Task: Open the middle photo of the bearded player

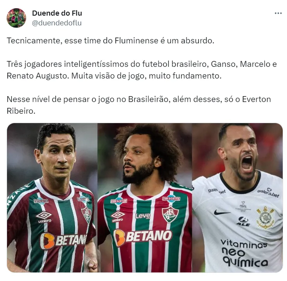Action: [x=144, y=198]
